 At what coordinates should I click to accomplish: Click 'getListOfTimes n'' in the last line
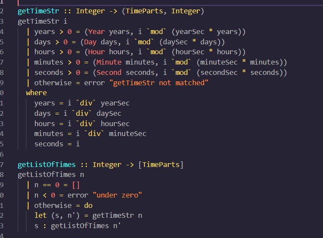click(x=86, y=226)
